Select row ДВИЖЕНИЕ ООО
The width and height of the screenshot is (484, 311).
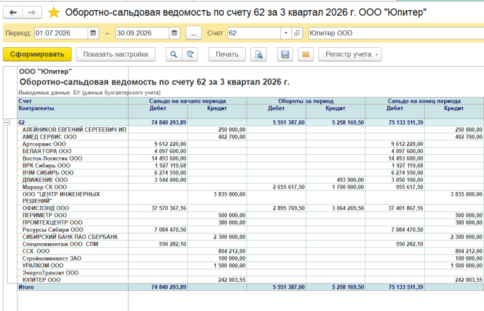pos(251,179)
